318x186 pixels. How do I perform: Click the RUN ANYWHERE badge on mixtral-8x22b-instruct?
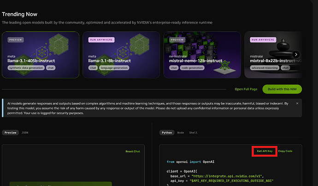[x=263, y=40]
